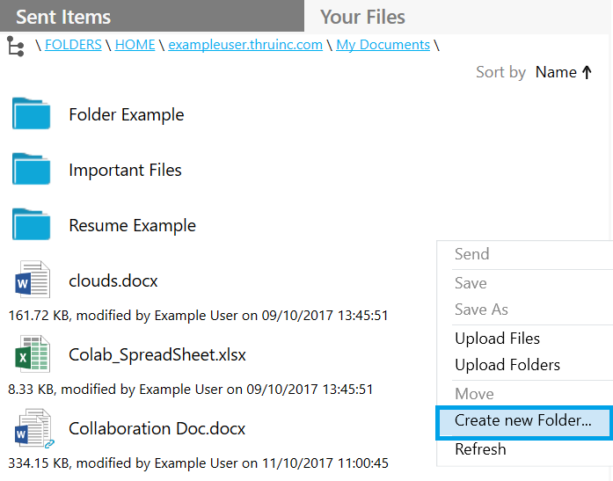Toggle the sort direction arrow next to Name
This screenshot has width=613, height=481.
click(x=587, y=72)
